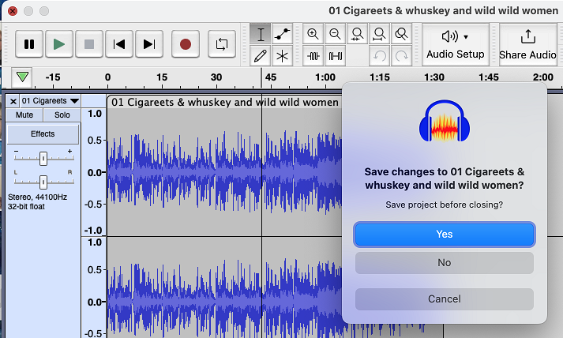Stop playback with the Stop button
The height and width of the screenshot is (338, 563).
[x=89, y=44]
